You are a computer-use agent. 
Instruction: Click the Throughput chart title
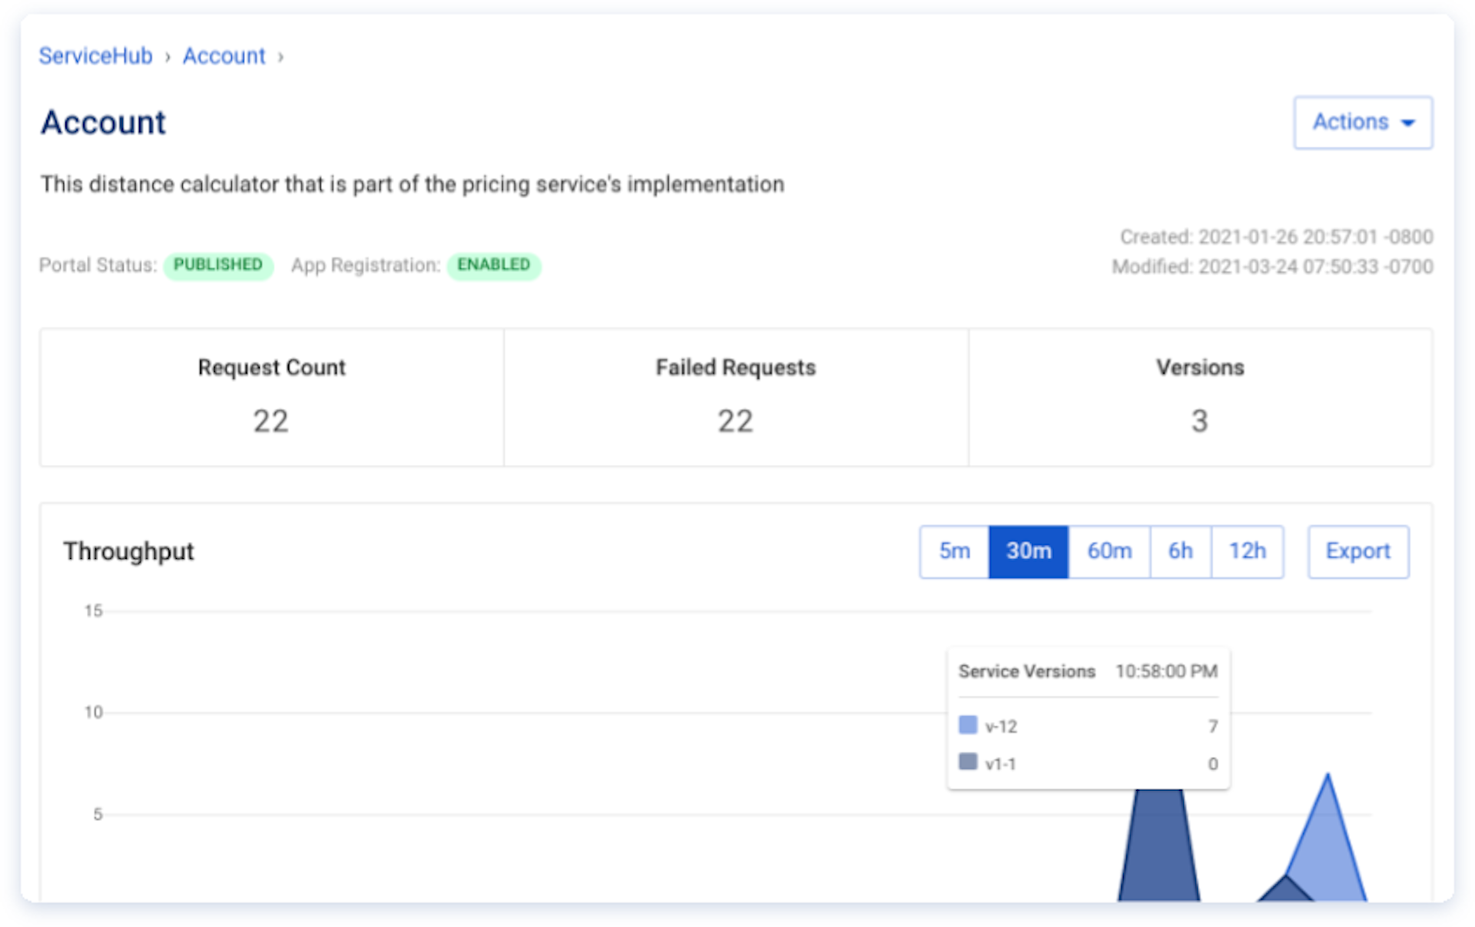pos(128,551)
